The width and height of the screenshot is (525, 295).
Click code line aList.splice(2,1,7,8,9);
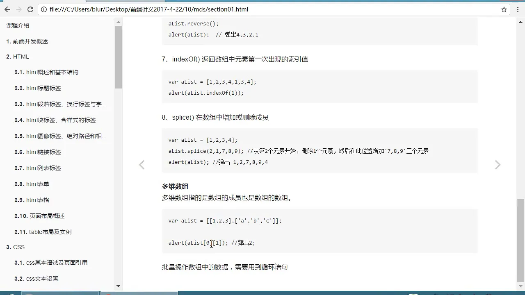coord(206,151)
